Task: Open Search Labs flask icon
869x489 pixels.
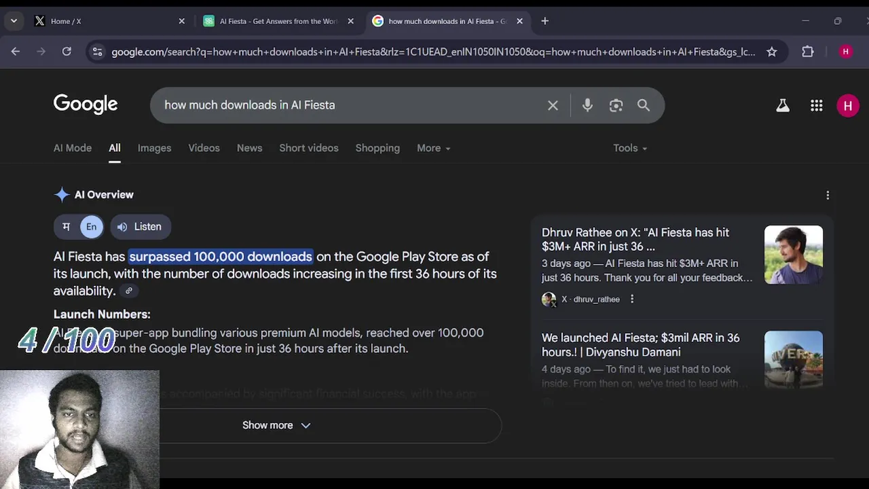Action: coord(783,105)
